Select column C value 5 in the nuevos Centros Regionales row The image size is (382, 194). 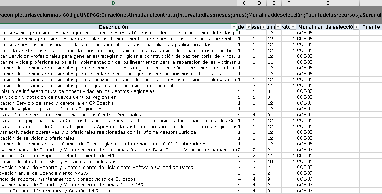[244, 97]
